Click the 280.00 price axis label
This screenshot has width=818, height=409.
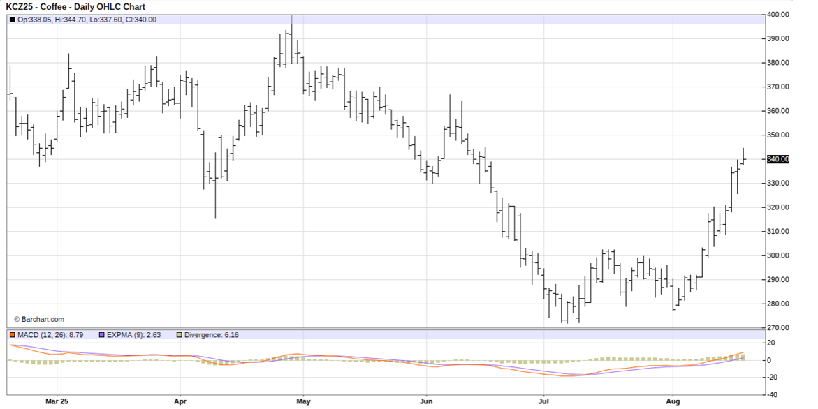point(777,304)
